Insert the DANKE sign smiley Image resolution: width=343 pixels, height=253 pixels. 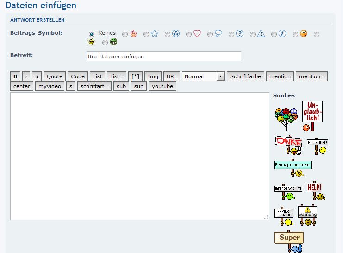pyautogui.click(x=288, y=145)
